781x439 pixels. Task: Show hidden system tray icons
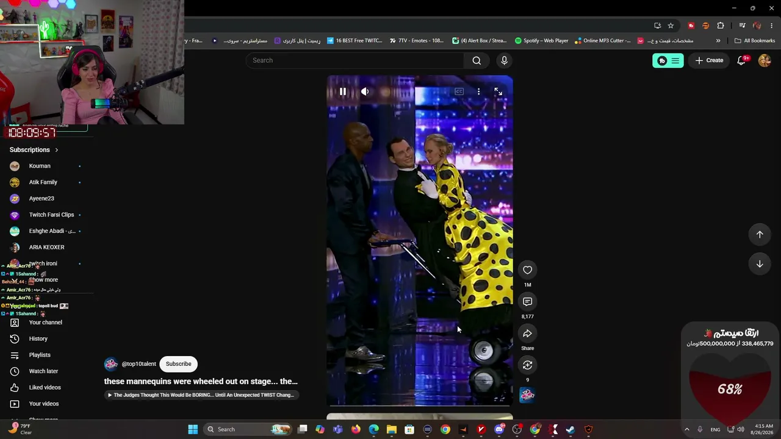(x=686, y=429)
